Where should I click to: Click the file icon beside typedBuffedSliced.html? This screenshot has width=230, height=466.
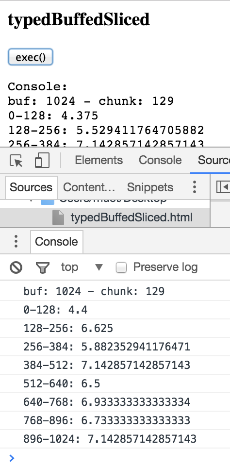click(58, 217)
